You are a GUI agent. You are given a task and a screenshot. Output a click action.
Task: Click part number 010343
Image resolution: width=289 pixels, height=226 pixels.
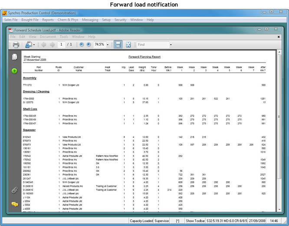(27, 137)
